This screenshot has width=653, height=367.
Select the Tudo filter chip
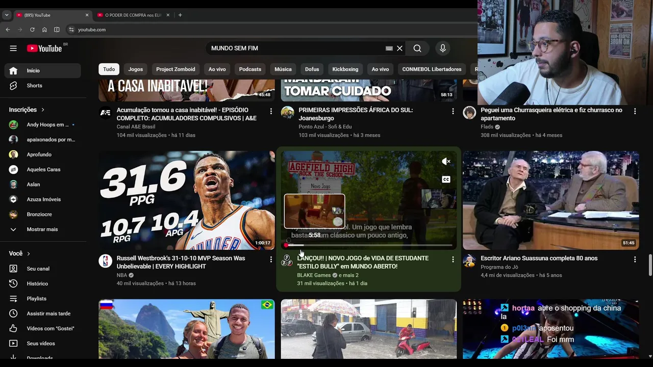[x=109, y=69]
